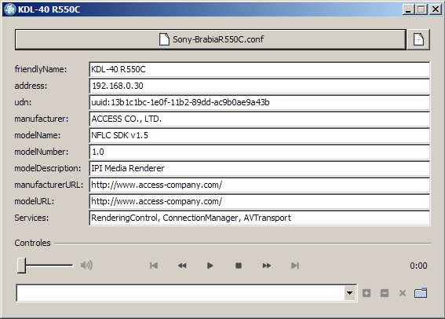Click the new config file icon button
This screenshot has height=319, width=445.
(x=418, y=39)
